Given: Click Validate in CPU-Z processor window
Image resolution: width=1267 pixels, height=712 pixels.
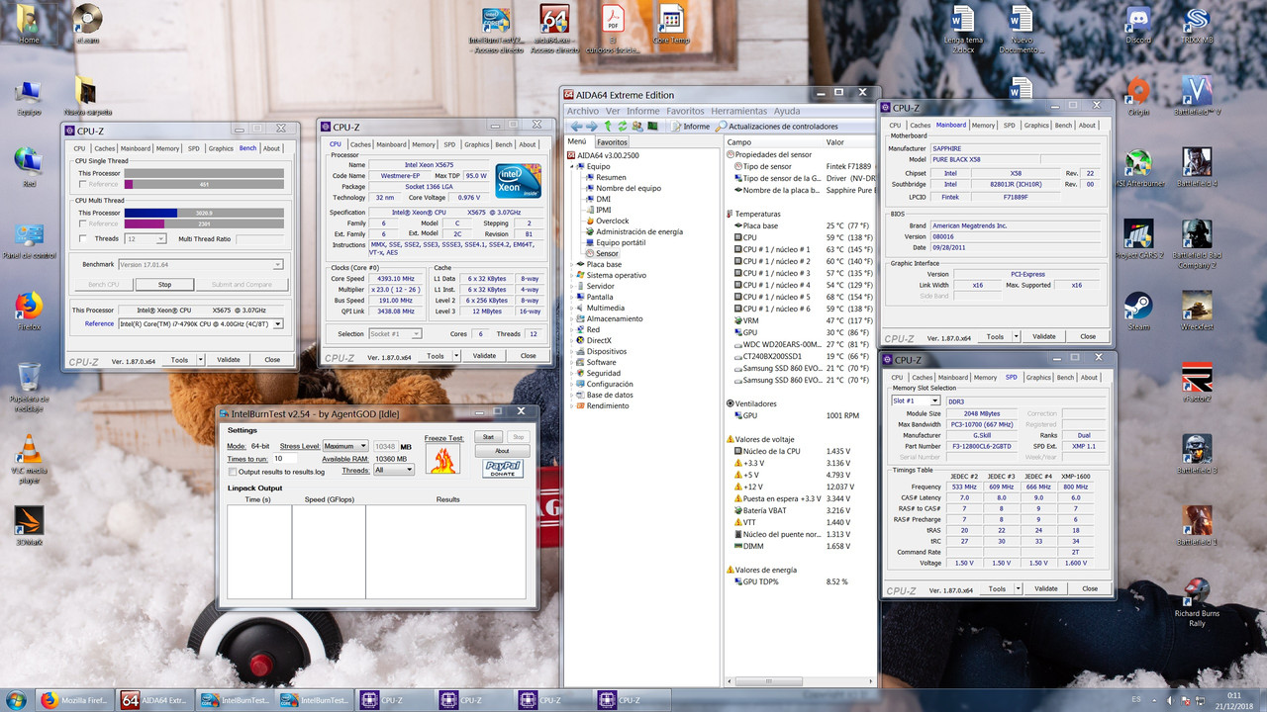Looking at the screenshot, I should click(484, 356).
